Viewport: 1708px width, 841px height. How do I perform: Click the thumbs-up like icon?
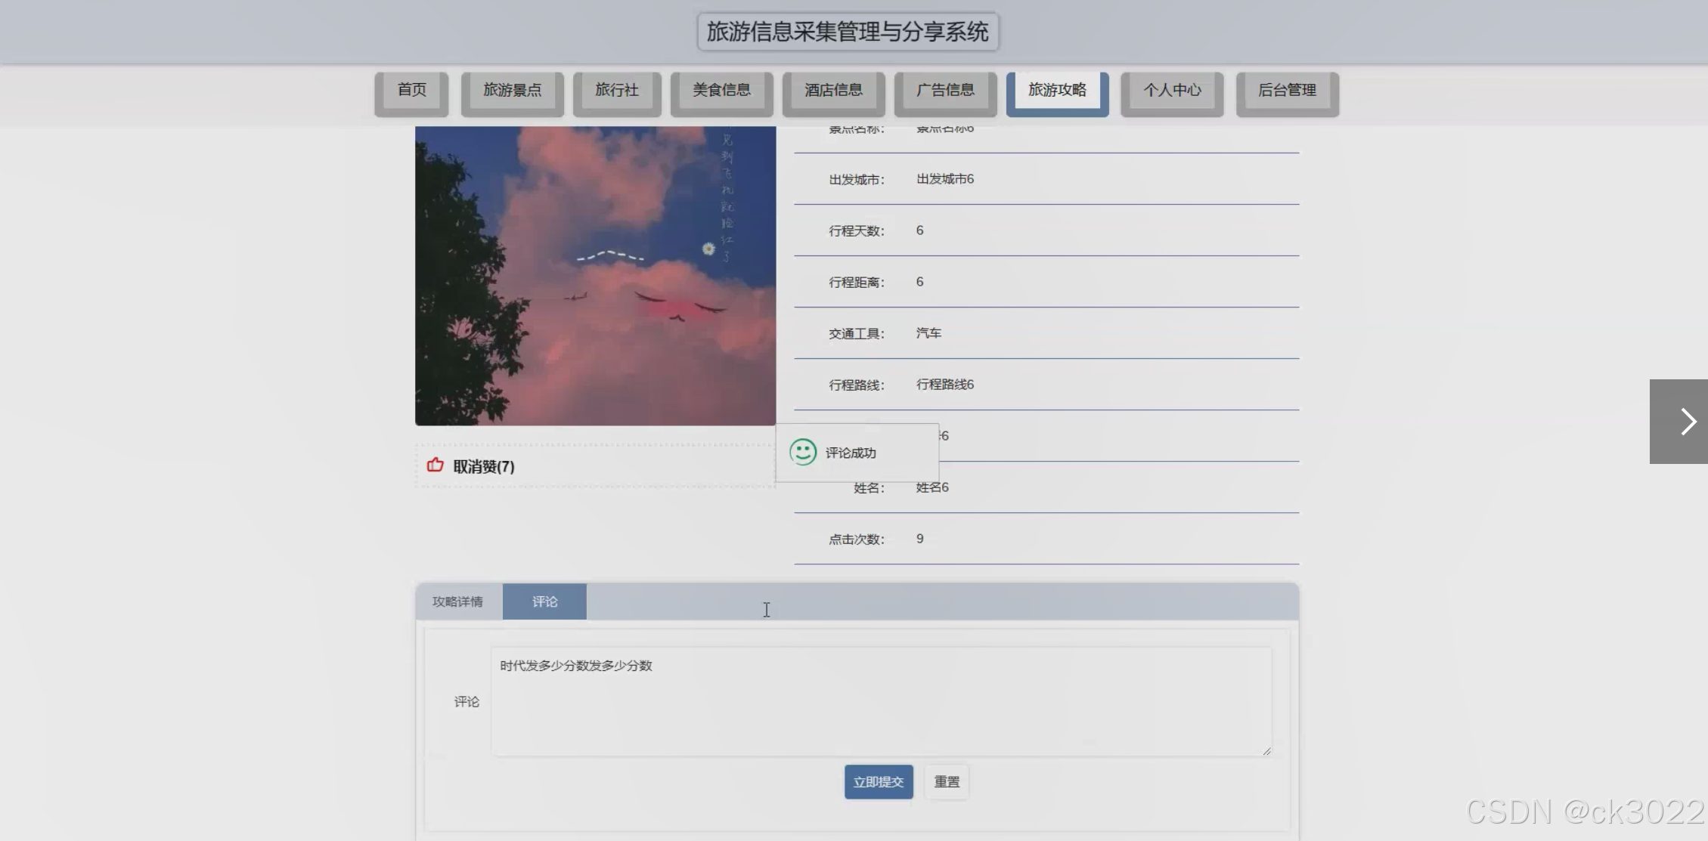pos(435,465)
